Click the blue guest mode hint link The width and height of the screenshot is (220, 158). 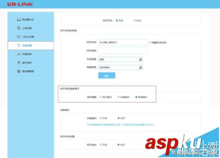(121, 125)
